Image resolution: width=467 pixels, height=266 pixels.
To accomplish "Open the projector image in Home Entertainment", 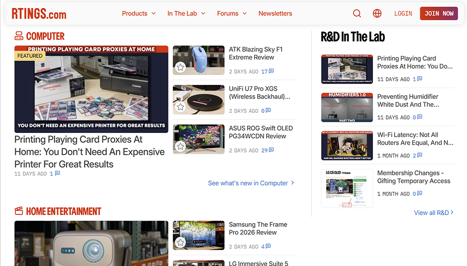I will click(92, 244).
